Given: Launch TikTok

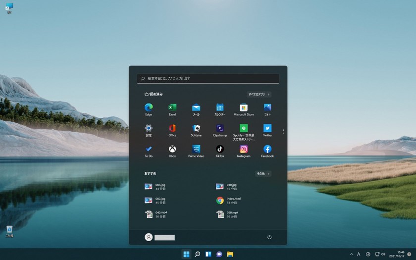Looking at the screenshot, I should pos(220,151).
